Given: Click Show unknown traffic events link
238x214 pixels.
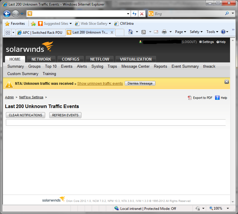Looking at the screenshot, I should pyautogui.click(x=100, y=84).
